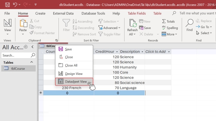Select Design View in context menu

74,74
